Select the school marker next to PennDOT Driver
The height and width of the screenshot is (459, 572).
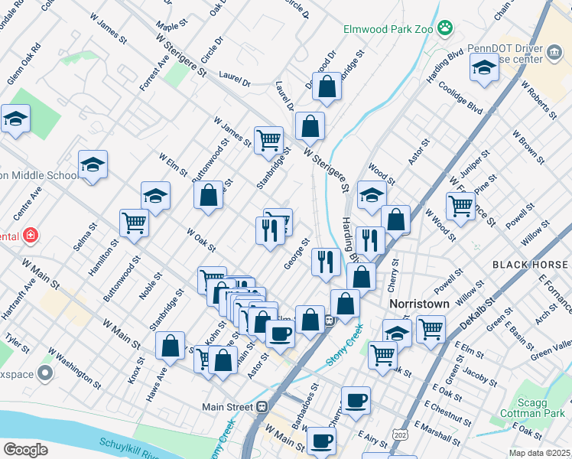485,68
